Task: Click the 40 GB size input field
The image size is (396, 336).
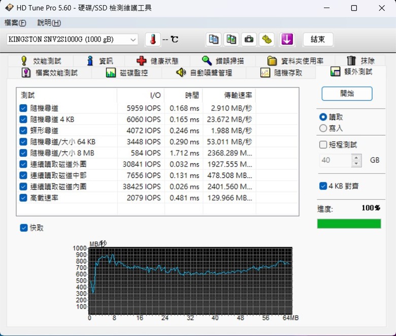Action: [336, 160]
